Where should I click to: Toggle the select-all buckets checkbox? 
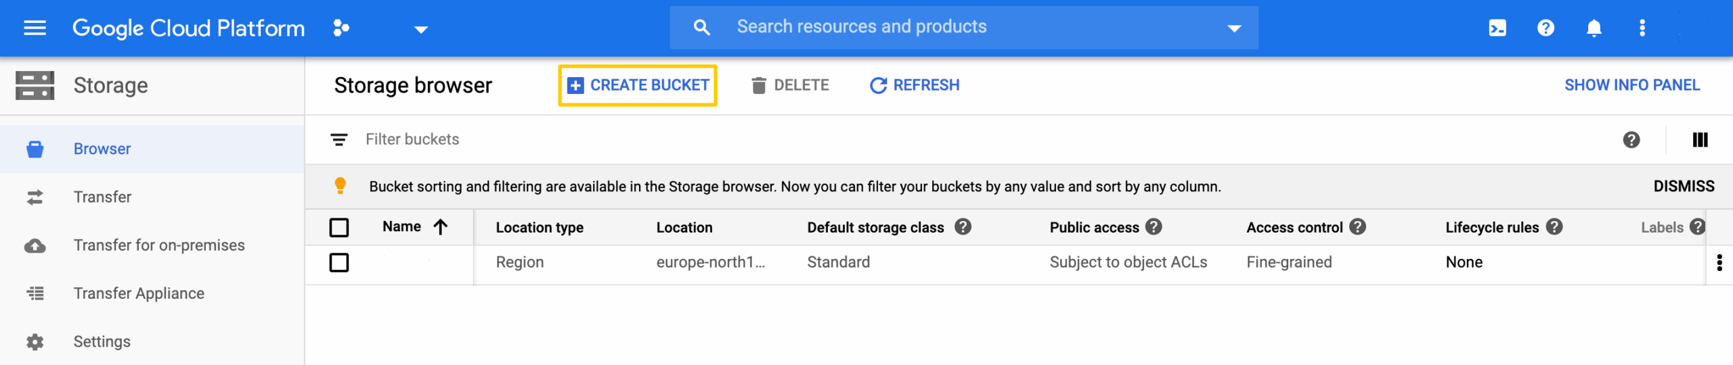[x=339, y=228]
